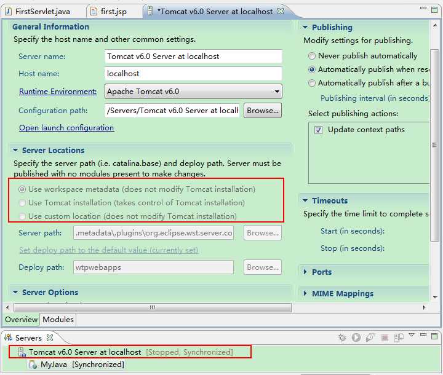Image resolution: width=443 pixels, height=375 pixels.
Task: Click the horizontal scrollbar thumb
Action: tap(153, 307)
